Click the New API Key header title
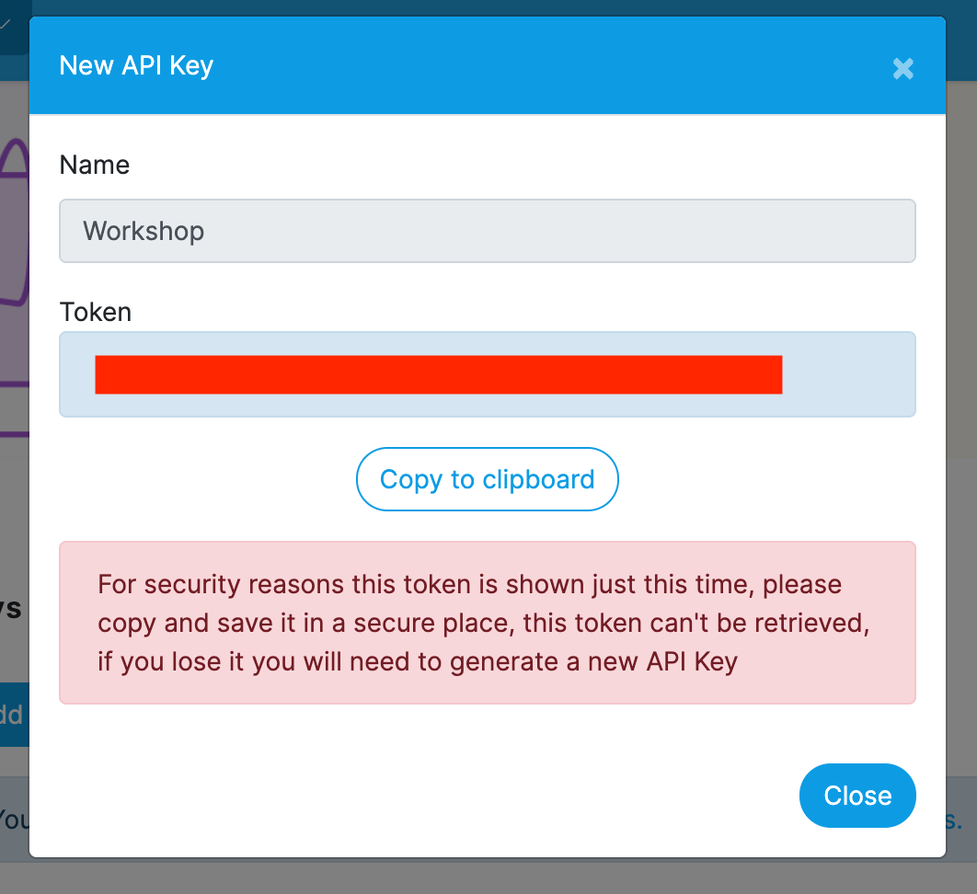 [136, 66]
